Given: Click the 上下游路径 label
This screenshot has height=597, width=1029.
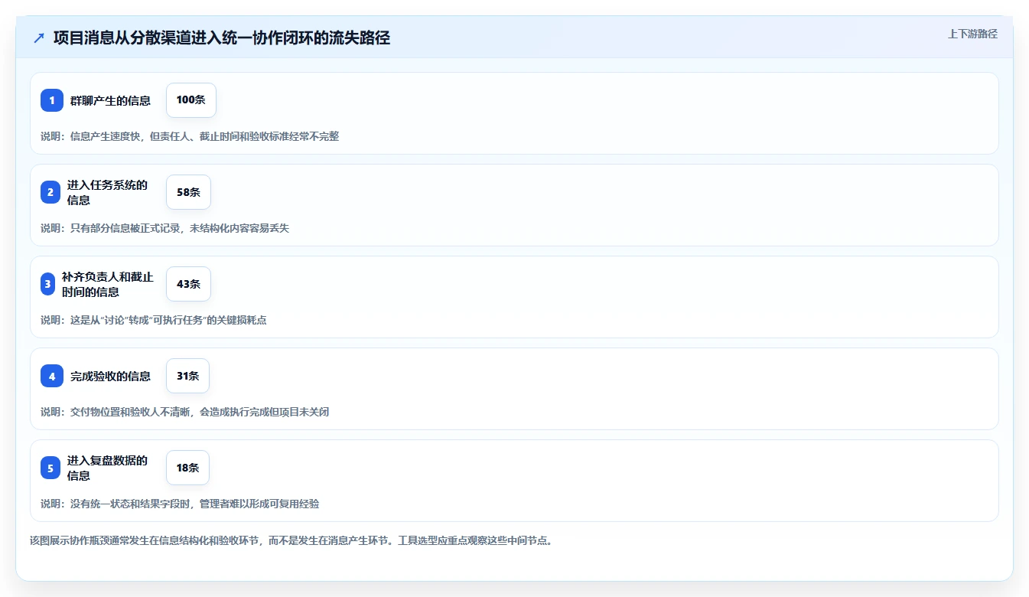Looking at the screenshot, I should pyautogui.click(x=972, y=34).
